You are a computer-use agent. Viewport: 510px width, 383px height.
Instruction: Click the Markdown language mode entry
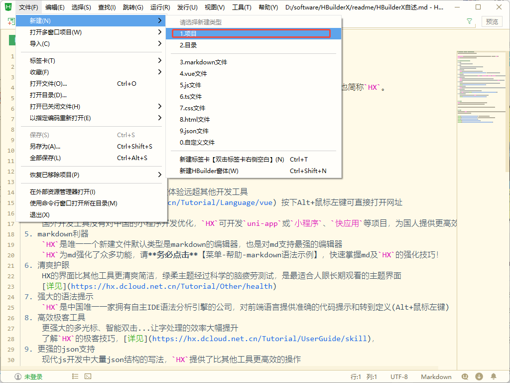coord(436,377)
